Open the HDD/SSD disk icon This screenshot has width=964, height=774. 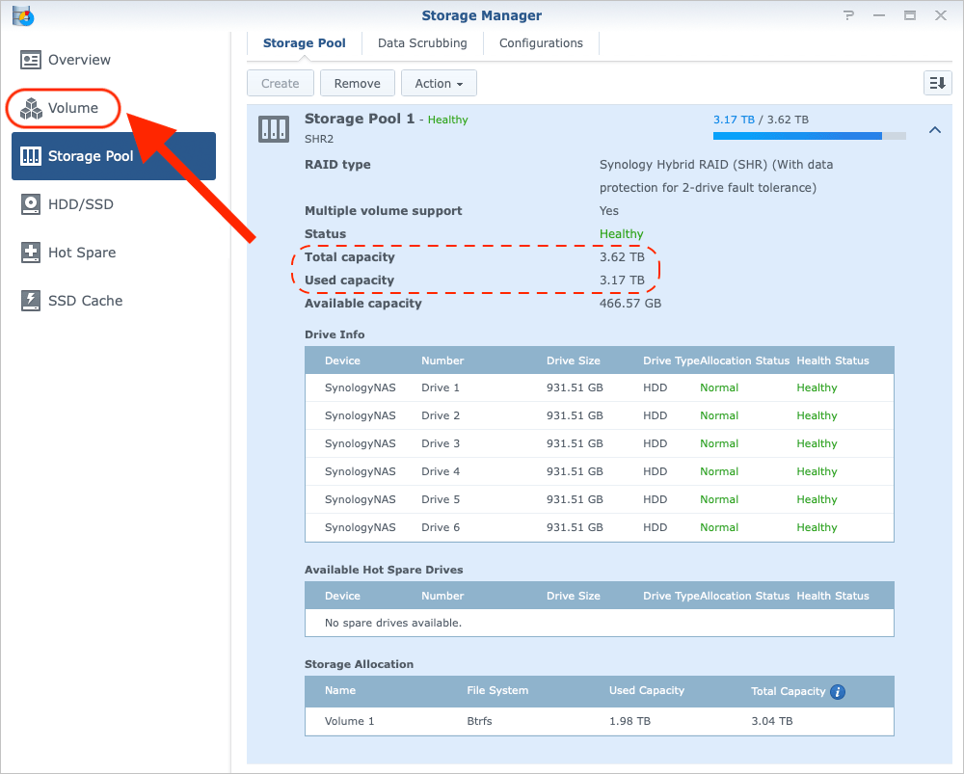coord(31,204)
